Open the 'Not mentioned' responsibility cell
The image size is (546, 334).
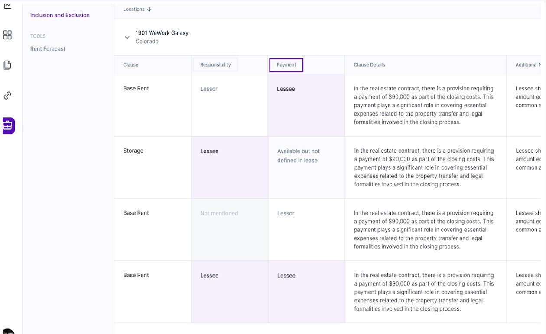tap(219, 213)
